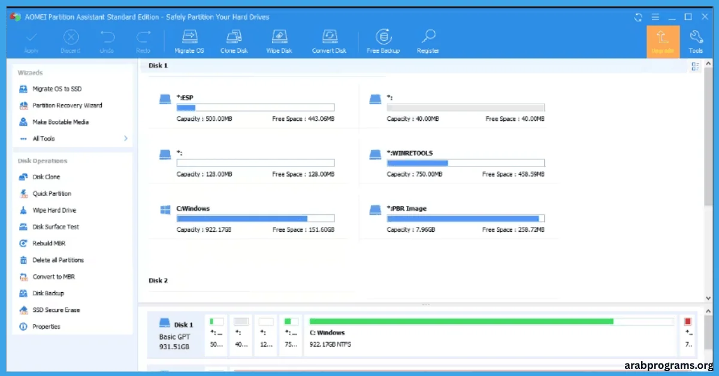Open the Migrate OS tool
Viewport: 719px width, 376px height.
[189, 41]
